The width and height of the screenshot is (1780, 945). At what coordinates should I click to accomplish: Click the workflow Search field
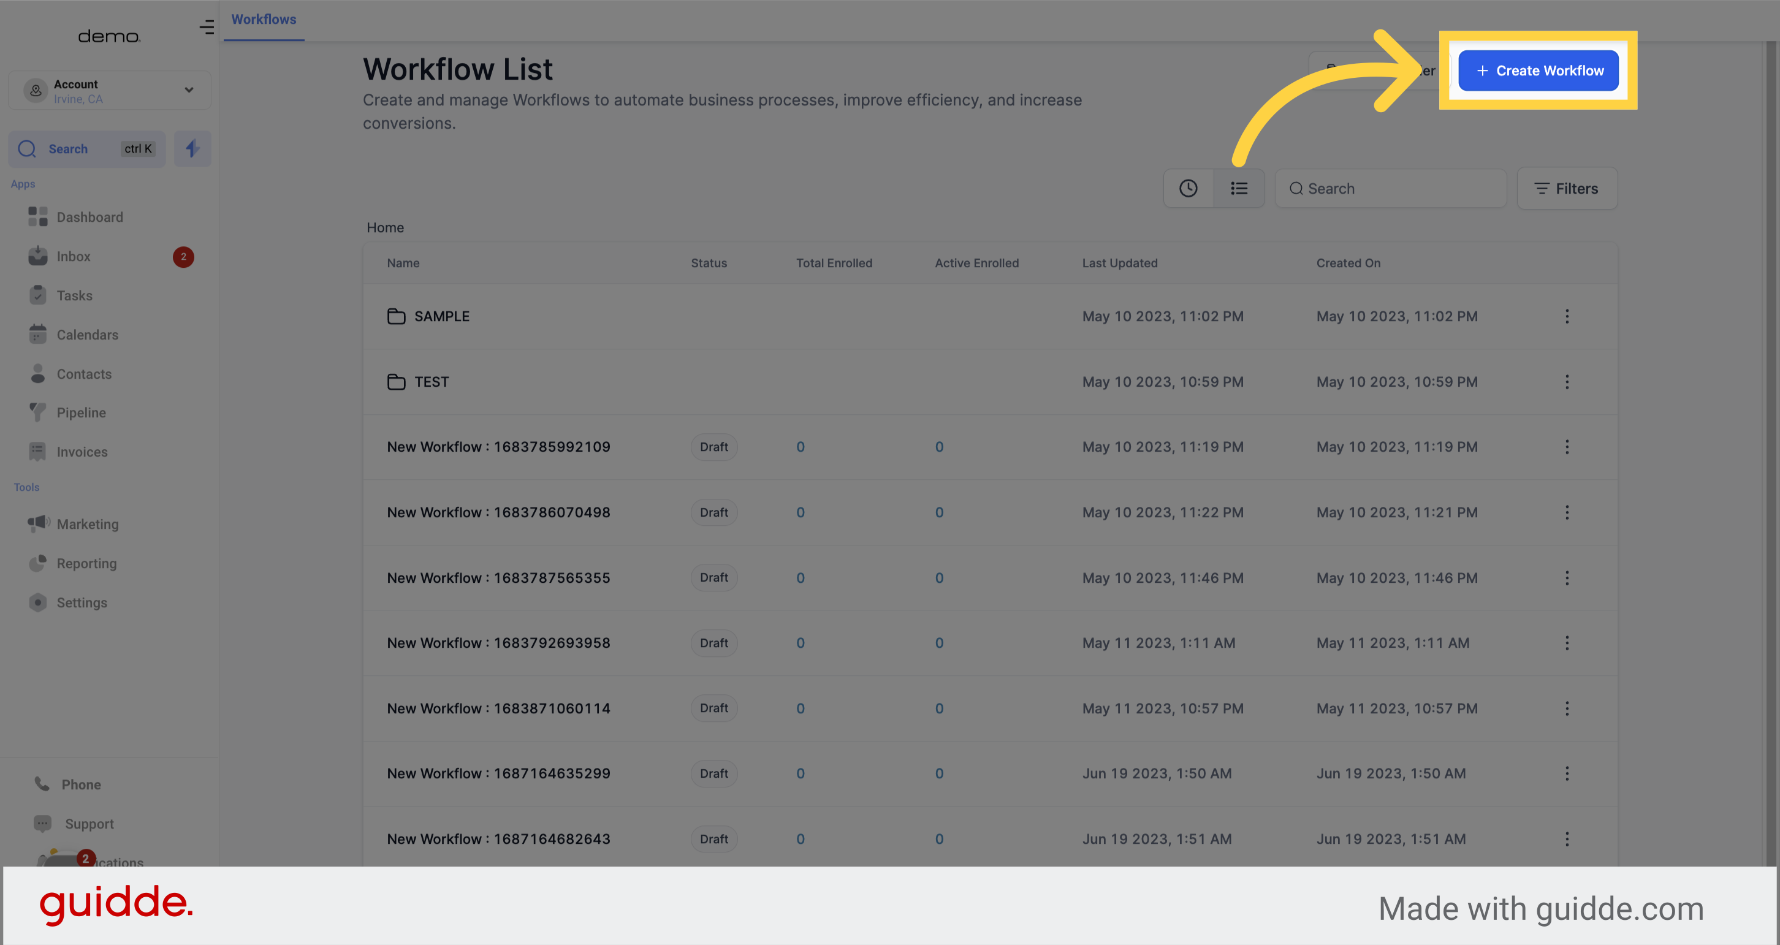1390,188
